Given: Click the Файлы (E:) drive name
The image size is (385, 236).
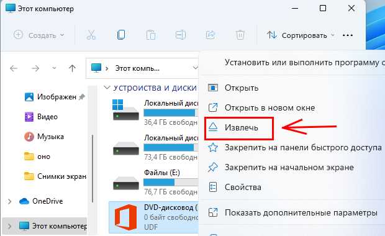Looking at the screenshot, I should (x=162, y=173).
